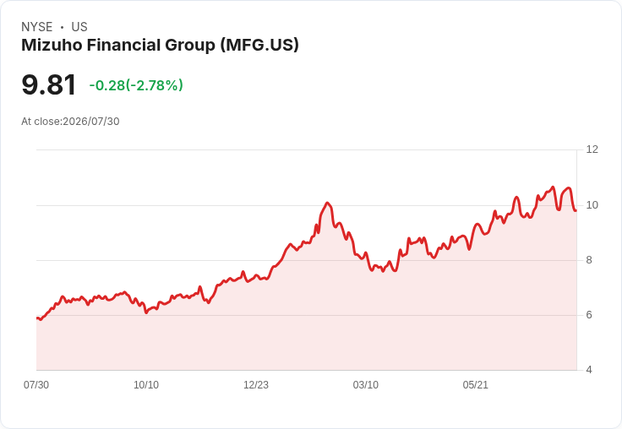Viewport: 622px width, 429px height.
Task: Select the 12/23 date on the x-axis
Action: click(256, 385)
